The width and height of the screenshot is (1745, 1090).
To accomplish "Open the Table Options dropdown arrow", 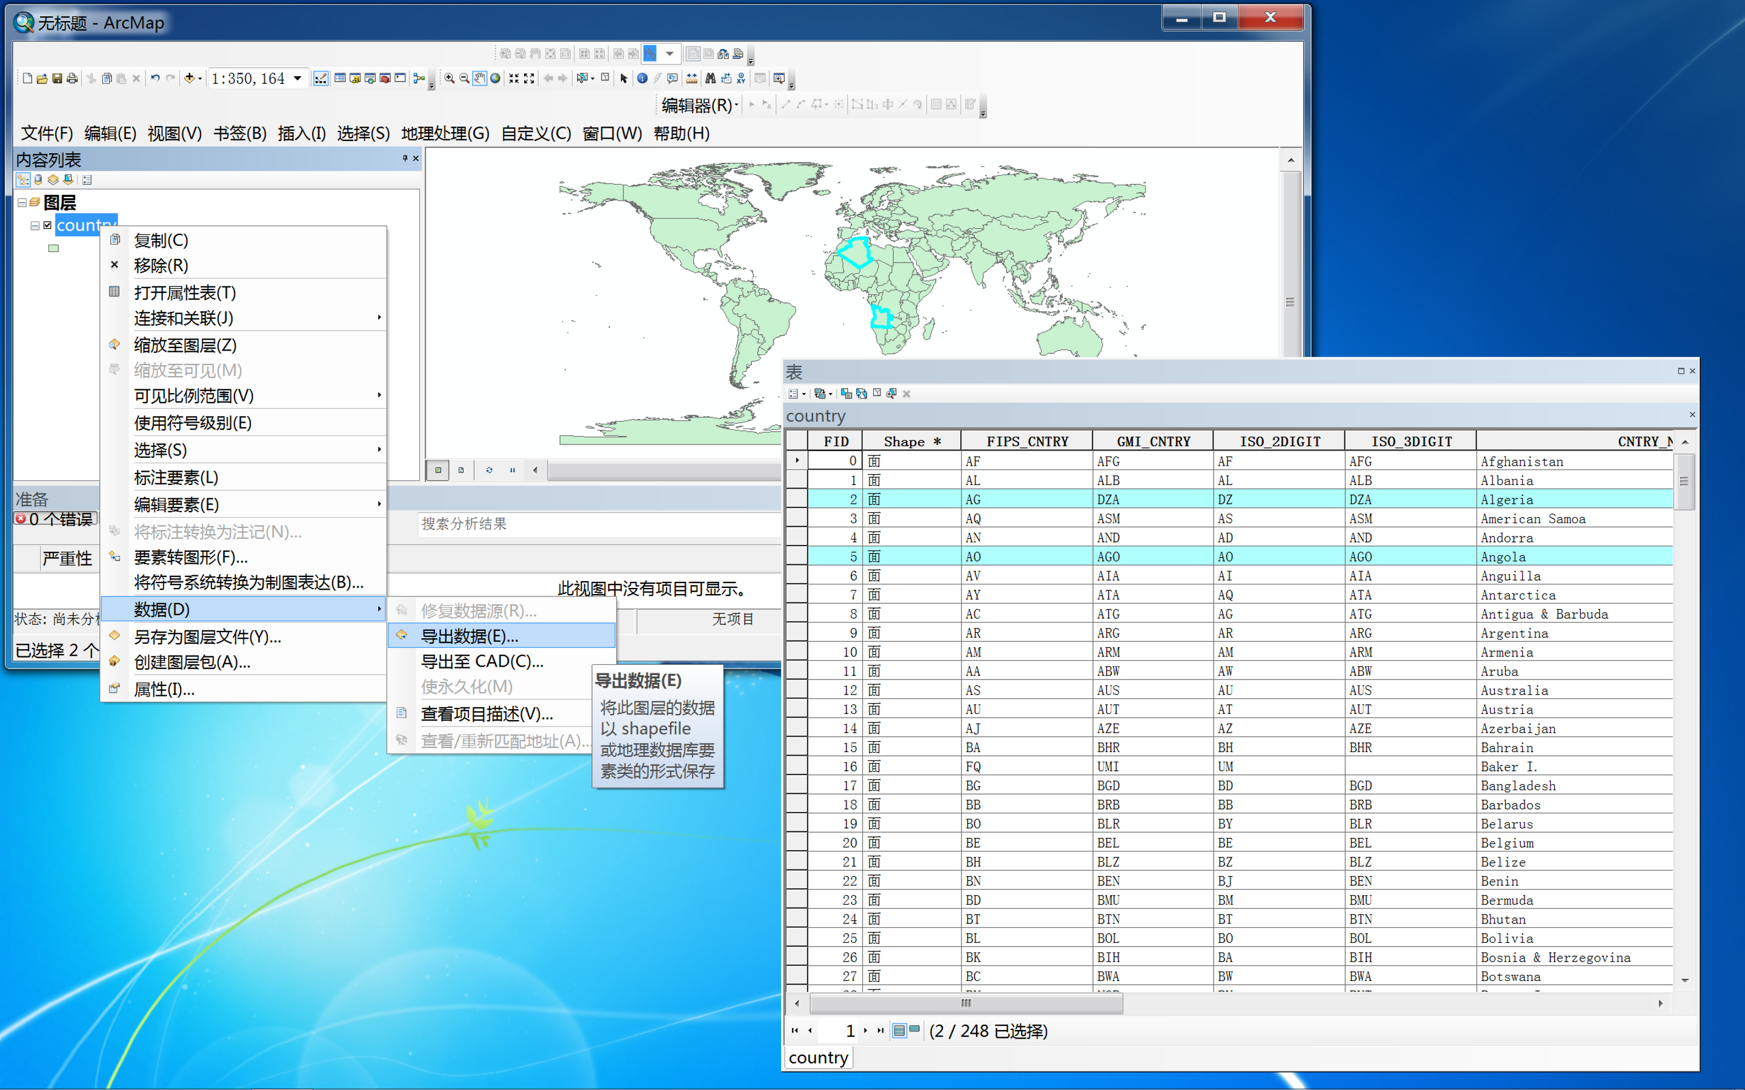I will pyautogui.click(x=804, y=394).
